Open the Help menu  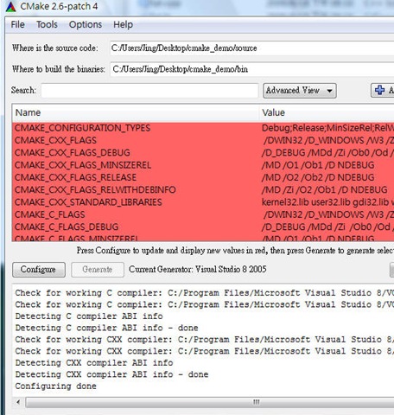pyautogui.click(x=123, y=24)
